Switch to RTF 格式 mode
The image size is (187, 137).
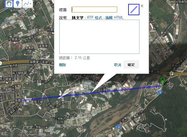click(94, 18)
